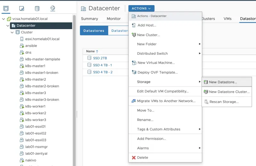Choose New Virtual Machine... menu entry
Screen dimensions: 256x166
click(165, 63)
